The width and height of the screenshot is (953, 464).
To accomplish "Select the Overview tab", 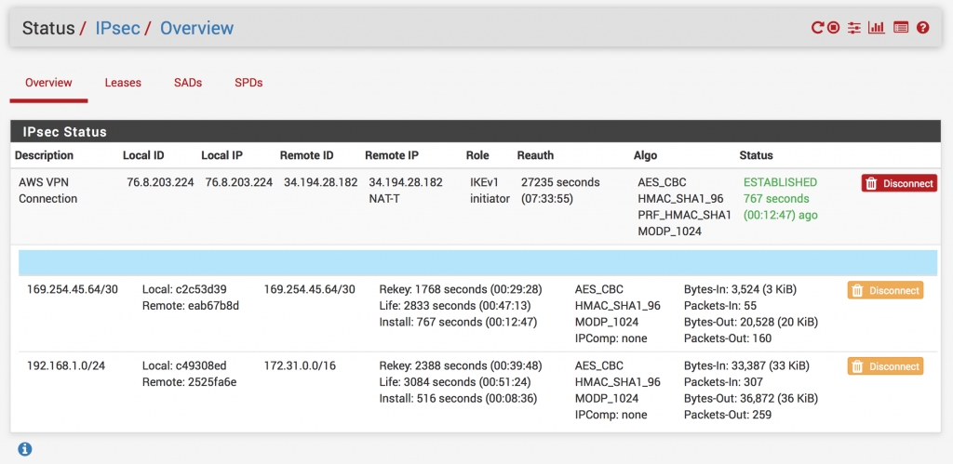I will pos(48,83).
